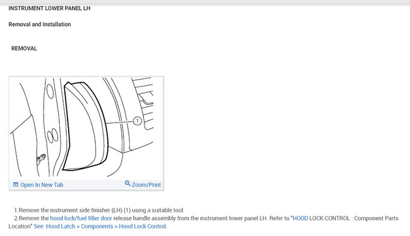
Task: Follow the 'fuel filler door' hyperlink
Action: pyautogui.click(x=95, y=218)
